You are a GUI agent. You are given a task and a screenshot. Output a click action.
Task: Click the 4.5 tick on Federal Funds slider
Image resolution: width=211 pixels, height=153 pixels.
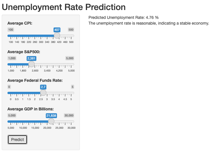pos(65,99)
